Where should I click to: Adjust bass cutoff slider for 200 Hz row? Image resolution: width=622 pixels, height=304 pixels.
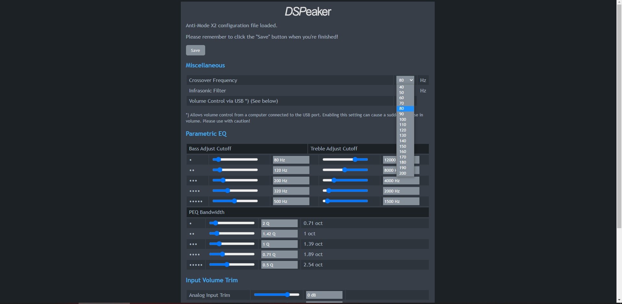(235, 180)
